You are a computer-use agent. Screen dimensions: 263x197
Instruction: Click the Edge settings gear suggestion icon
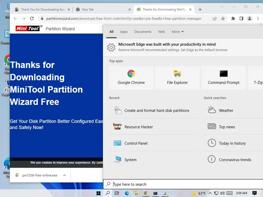tap(111, 47)
